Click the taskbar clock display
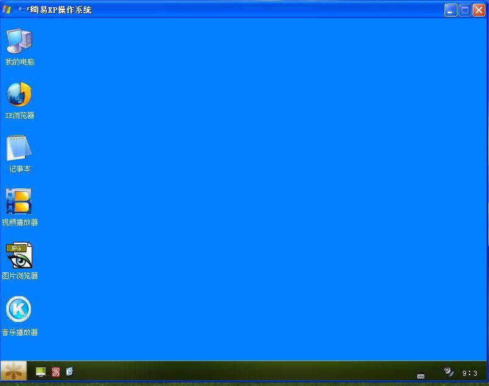Image resolution: width=489 pixels, height=386 pixels. [470, 373]
